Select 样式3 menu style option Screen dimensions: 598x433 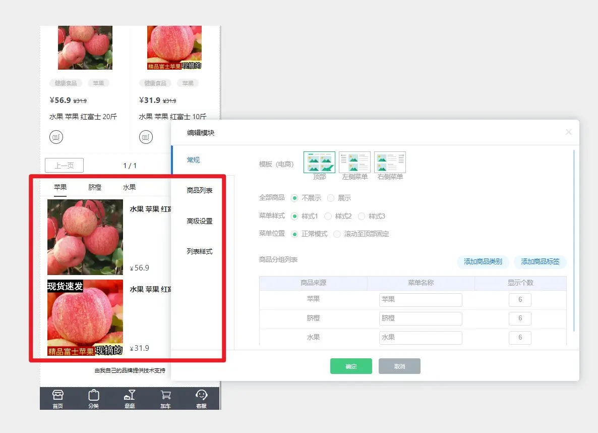click(x=362, y=216)
